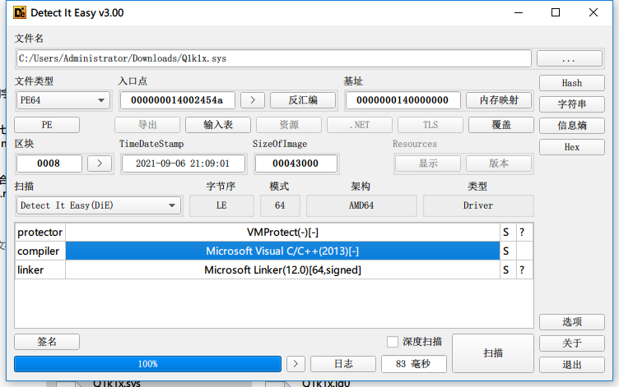Click the file path input field
This screenshot has width=619, height=387.
[274, 58]
